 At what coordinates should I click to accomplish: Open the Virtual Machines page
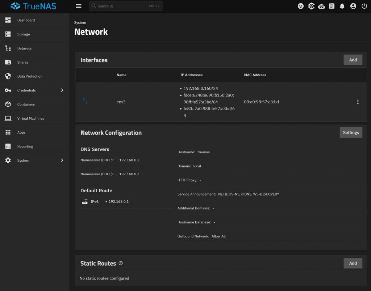pos(34,118)
